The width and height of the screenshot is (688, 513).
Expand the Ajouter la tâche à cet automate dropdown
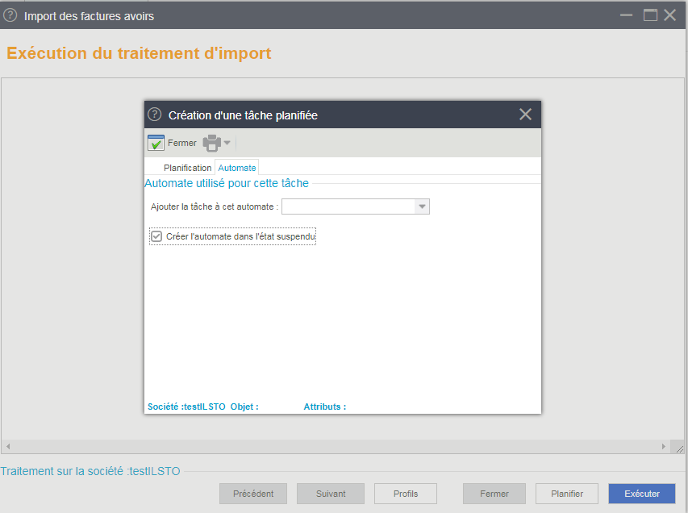[x=422, y=206]
